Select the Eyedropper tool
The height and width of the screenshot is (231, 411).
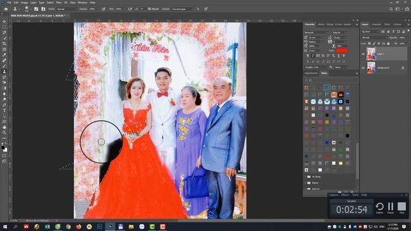pos(4,55)
